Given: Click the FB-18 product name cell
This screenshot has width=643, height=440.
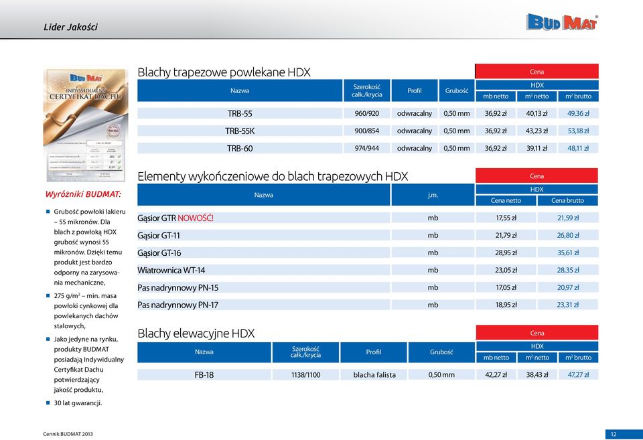Looking at the screenshot, I should pos(204,375).
